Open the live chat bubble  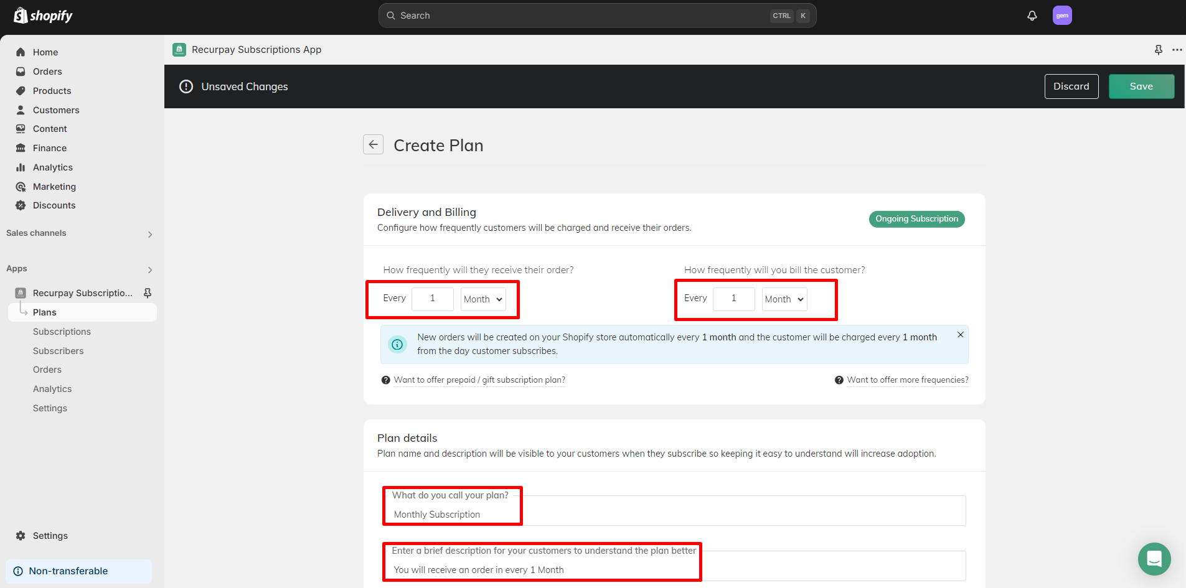(1154, 559)
